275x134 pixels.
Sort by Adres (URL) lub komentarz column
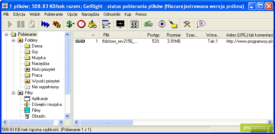248,35
